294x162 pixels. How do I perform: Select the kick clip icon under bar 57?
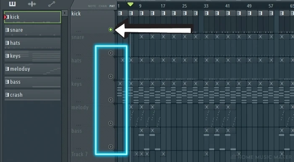pyautogui.click(x=271, y=13)
